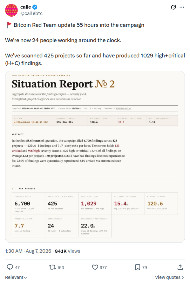
Task: Open calle's profile avatar
Action: (11, 10)
